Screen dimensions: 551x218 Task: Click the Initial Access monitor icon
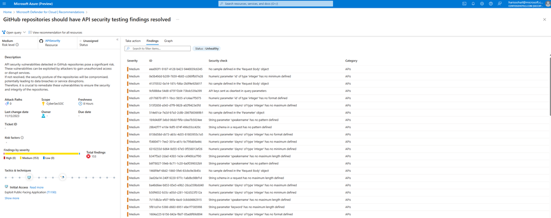click(x=7, y=187)
